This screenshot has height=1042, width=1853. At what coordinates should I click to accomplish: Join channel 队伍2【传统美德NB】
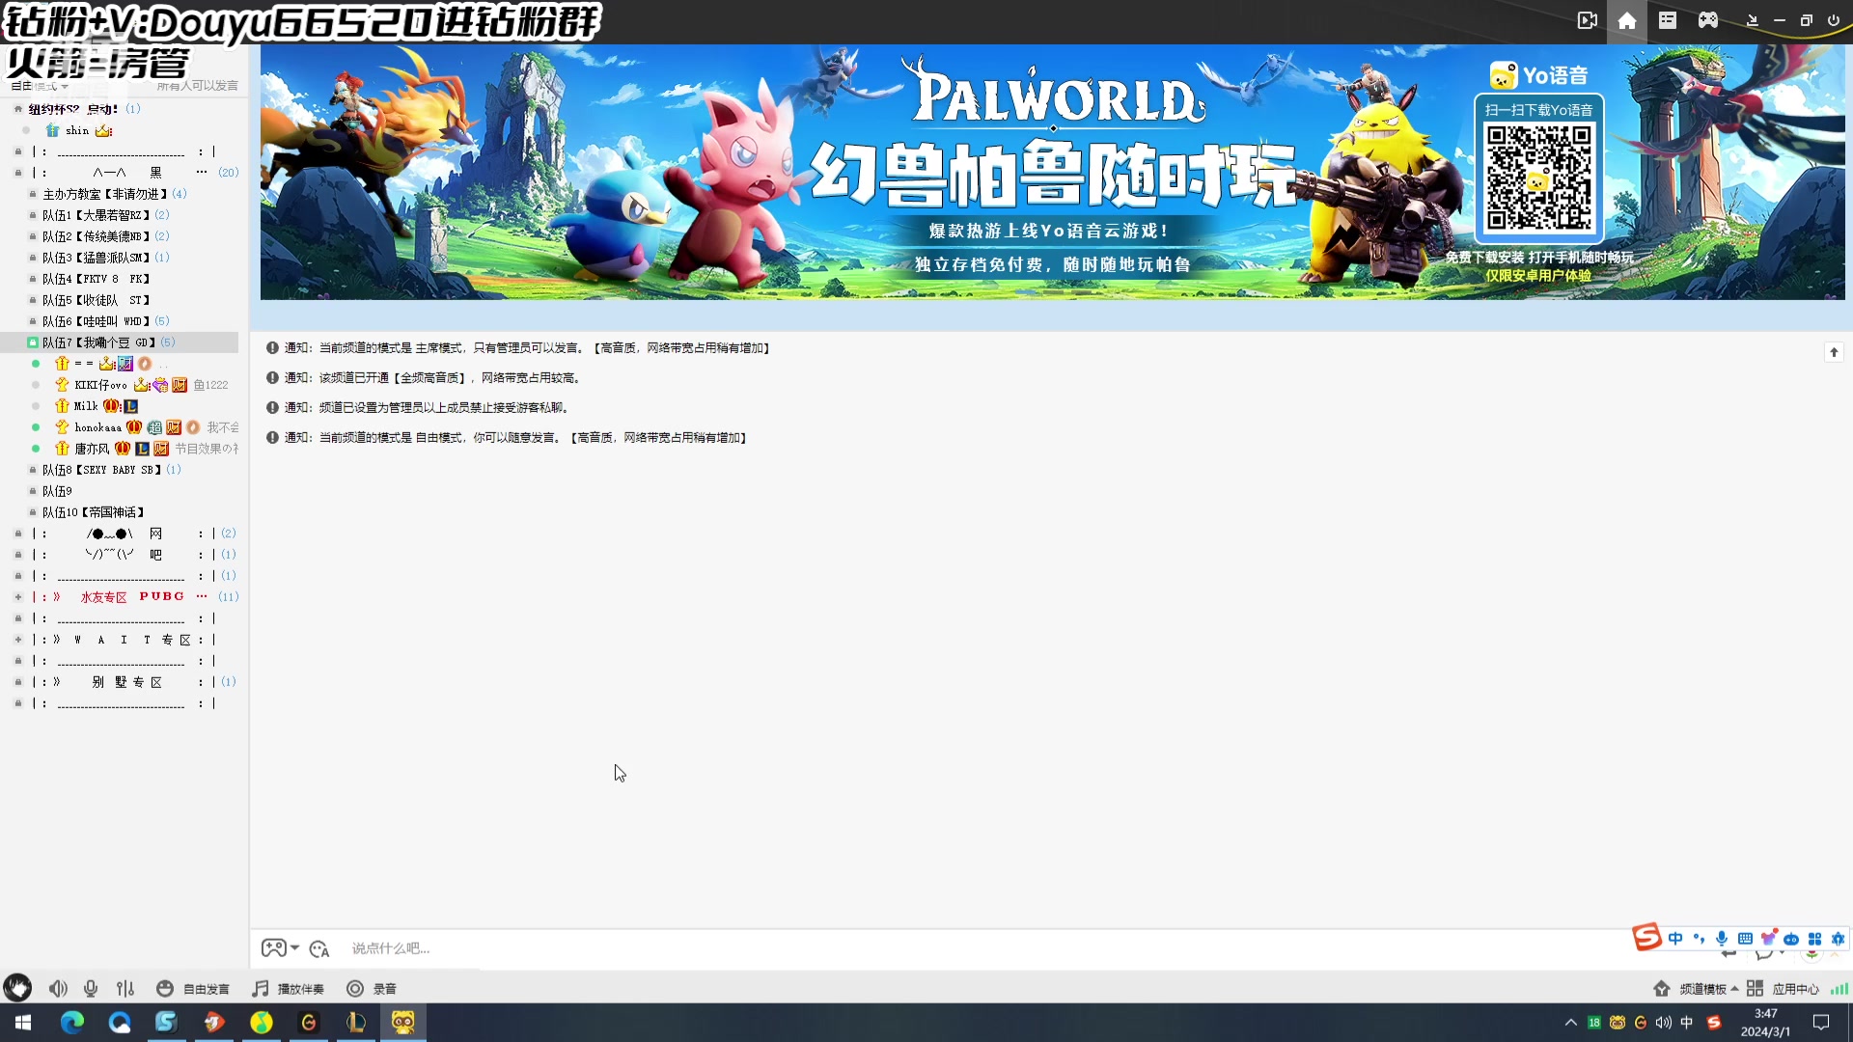coord(97,236)
